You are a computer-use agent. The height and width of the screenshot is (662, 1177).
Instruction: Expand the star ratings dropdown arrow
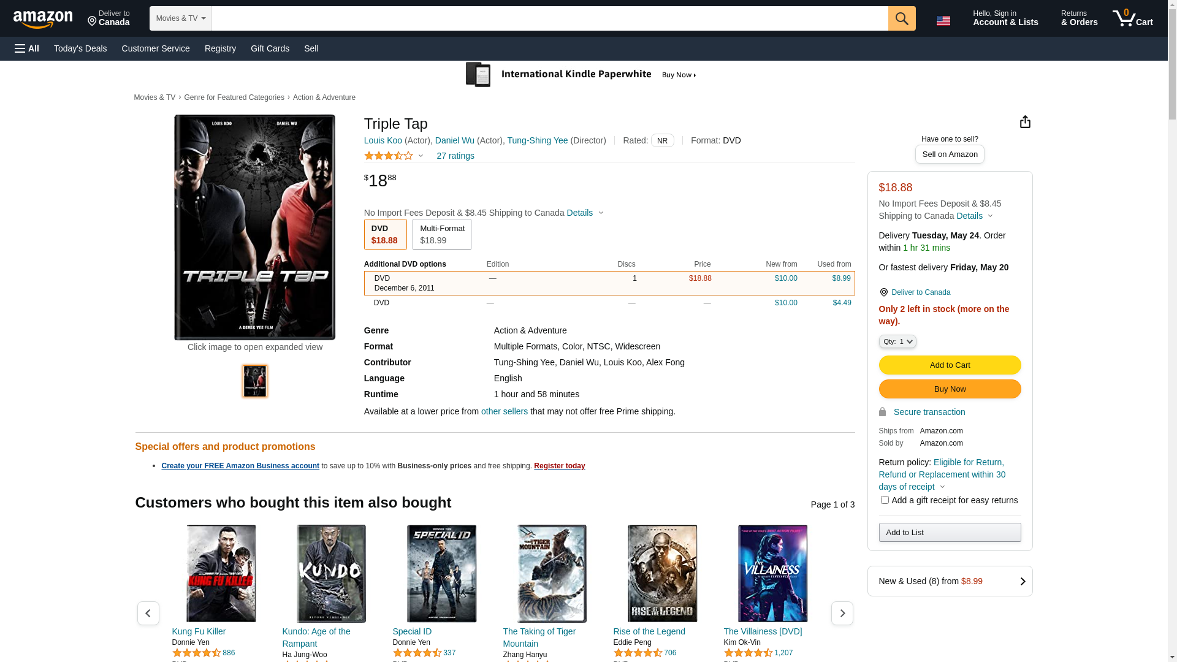point(421,156)
